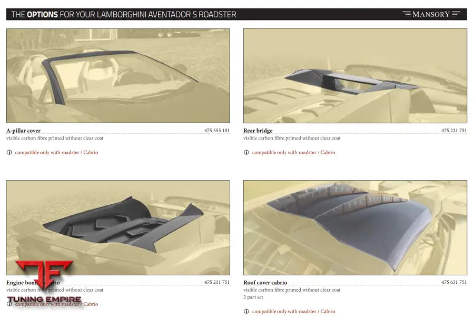Select the "A-pillar cover" title text
474x318 pixels.
(23, 131)
